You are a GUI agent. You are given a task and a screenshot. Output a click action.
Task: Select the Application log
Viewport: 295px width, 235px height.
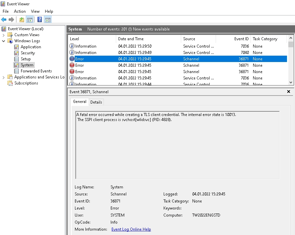(30, 47)
